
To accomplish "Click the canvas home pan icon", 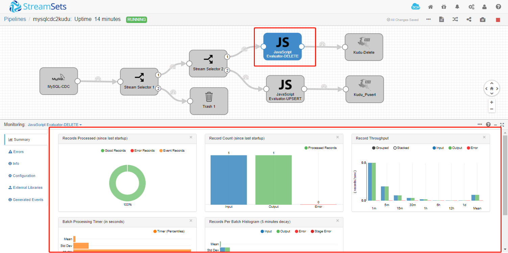I will tap(492, 89).
